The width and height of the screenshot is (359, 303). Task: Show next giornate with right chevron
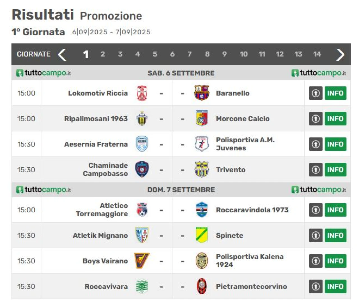pos(340,55)
